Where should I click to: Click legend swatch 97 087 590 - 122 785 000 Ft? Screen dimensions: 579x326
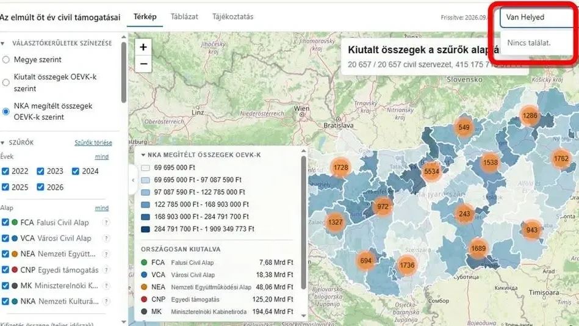coord(145,192)
